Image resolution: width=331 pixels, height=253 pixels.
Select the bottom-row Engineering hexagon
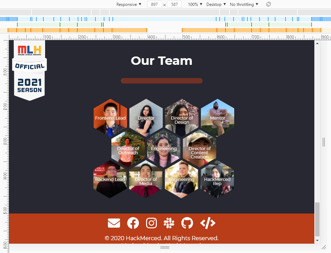point(181,179)
